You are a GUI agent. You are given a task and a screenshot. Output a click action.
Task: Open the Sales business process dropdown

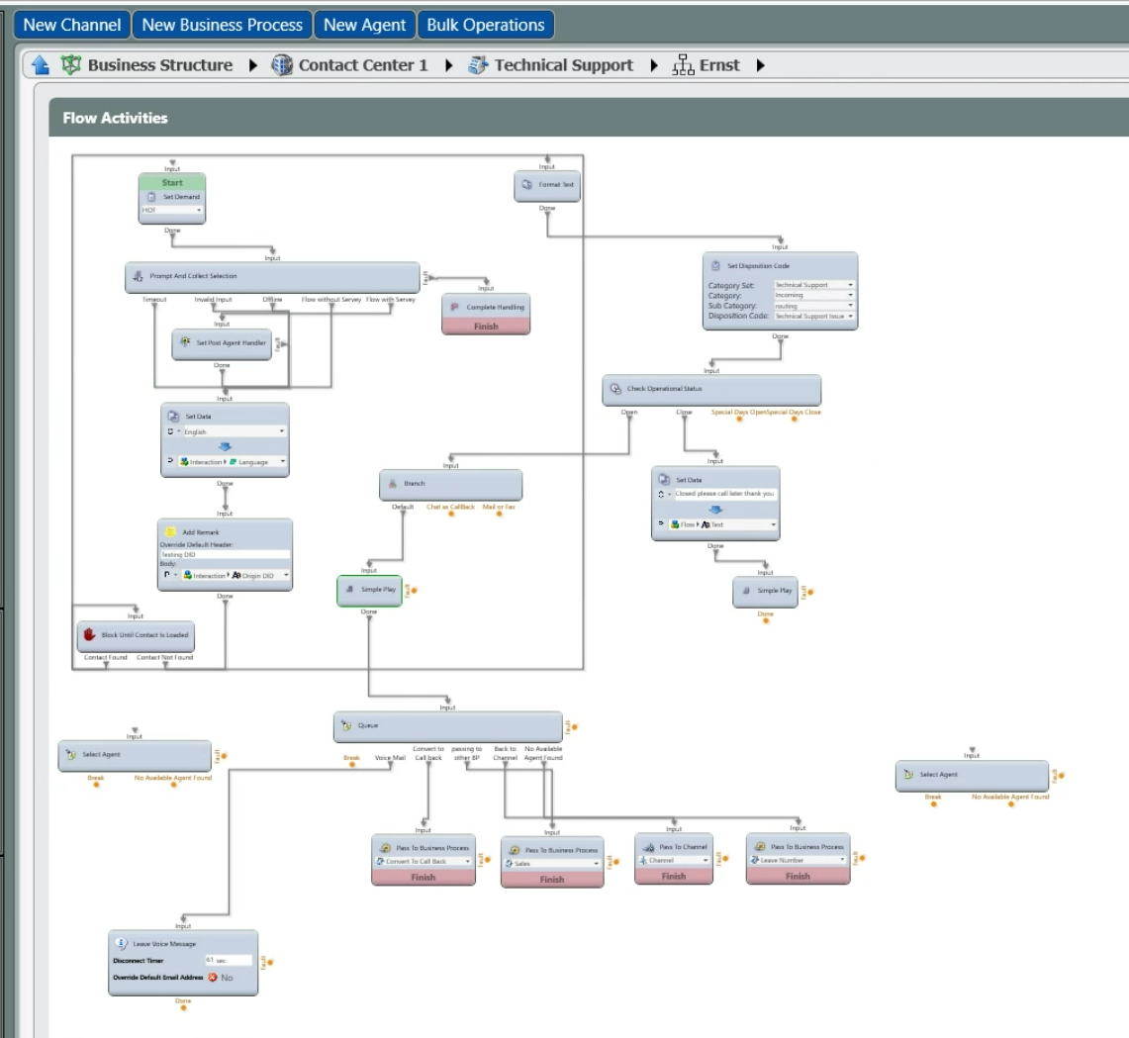[553, 863]
